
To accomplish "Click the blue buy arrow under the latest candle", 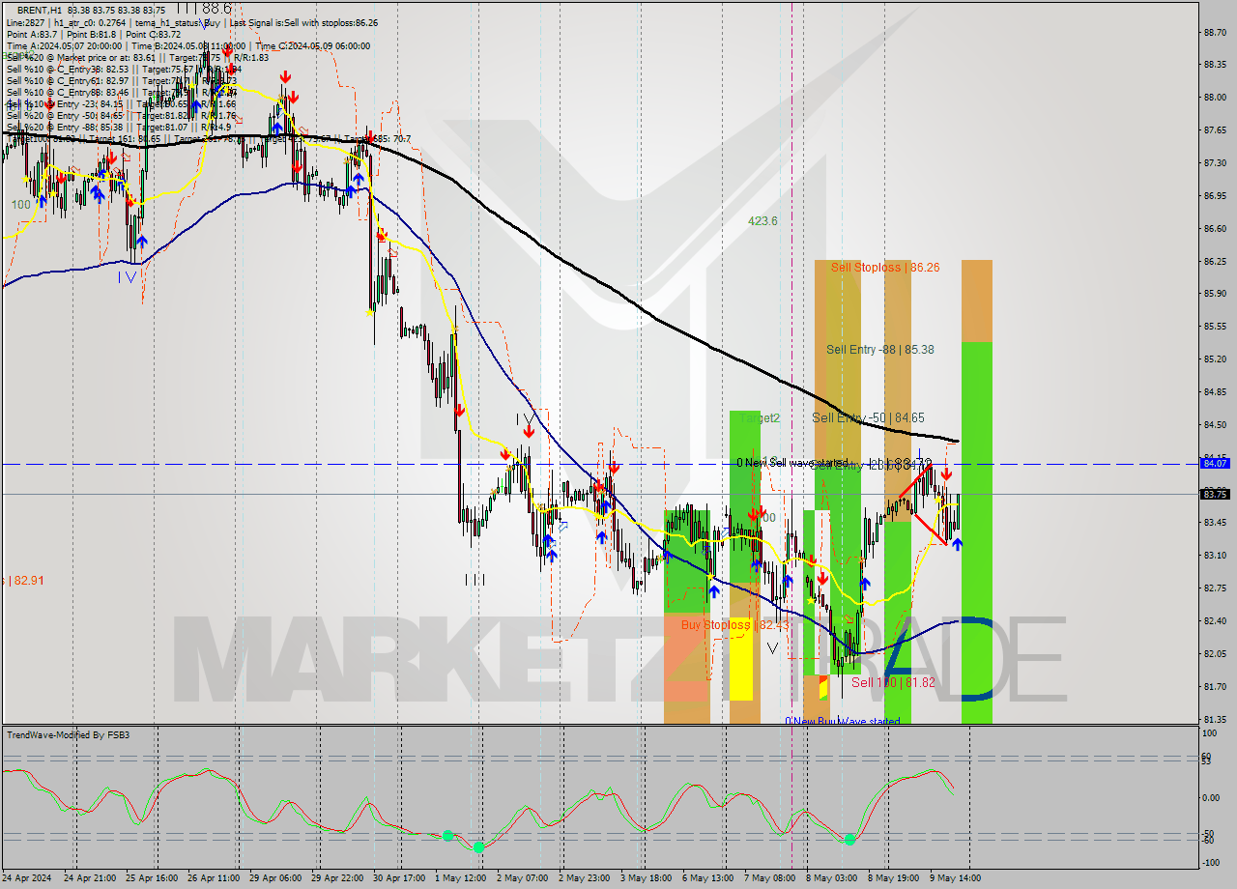I will [x=957, y=544].
